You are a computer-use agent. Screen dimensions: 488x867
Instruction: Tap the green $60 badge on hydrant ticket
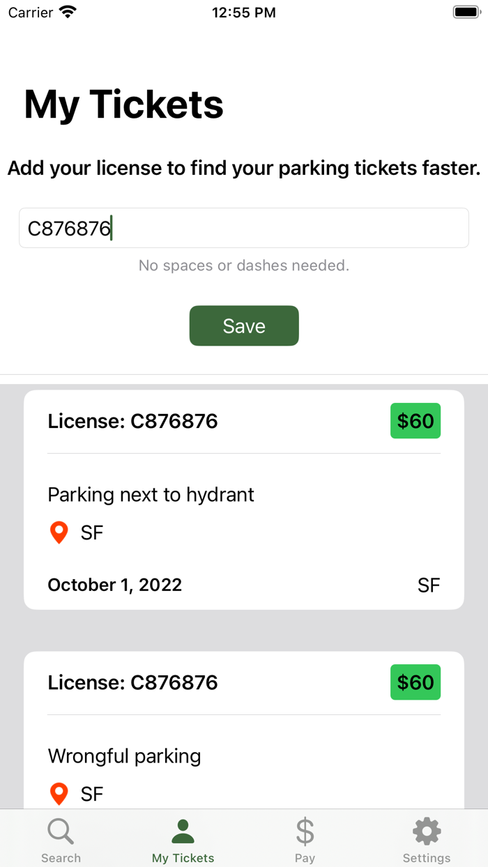click(x=415, y=420)
